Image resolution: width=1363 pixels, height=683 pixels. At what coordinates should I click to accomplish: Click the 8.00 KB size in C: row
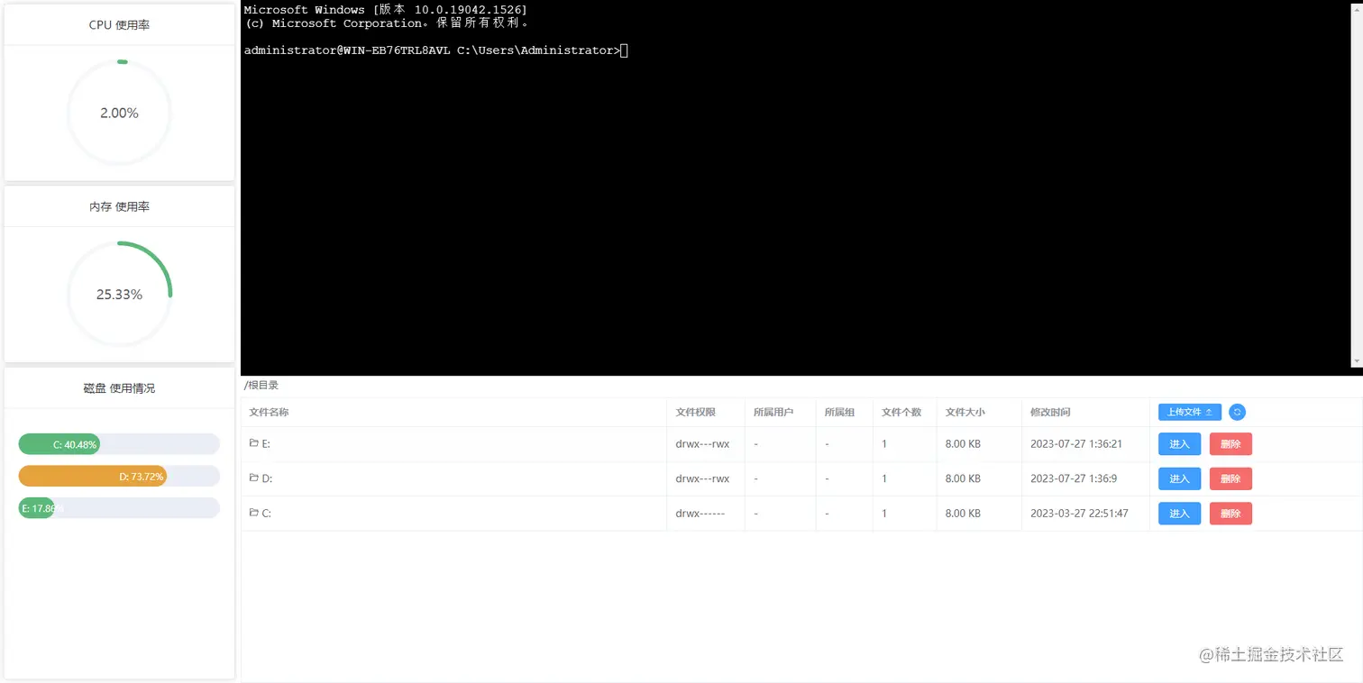click(x=963, y=514)
